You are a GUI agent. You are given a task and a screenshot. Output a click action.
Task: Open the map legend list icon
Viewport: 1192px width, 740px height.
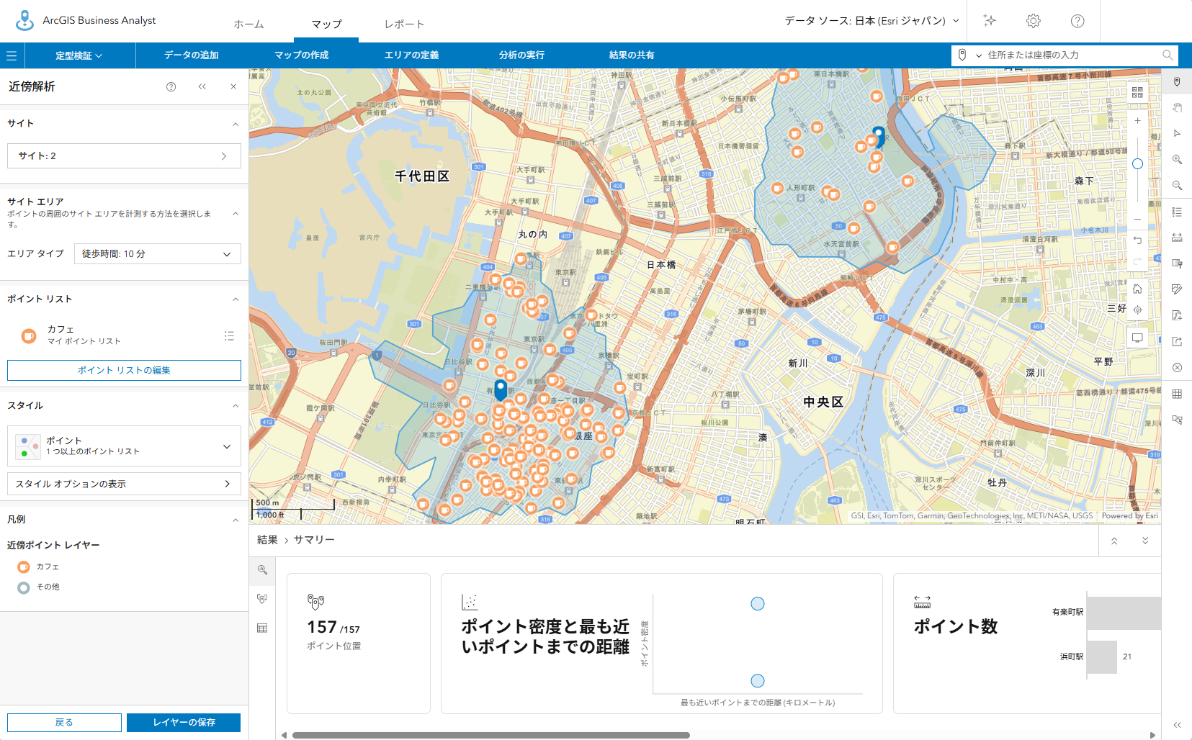point(1177,212)
